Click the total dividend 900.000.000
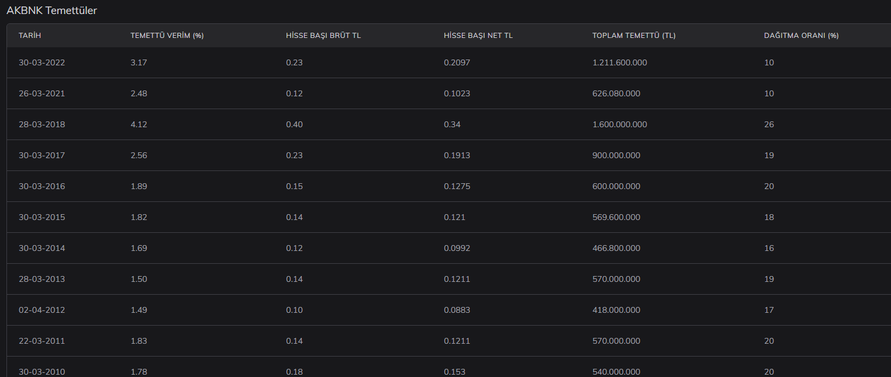Screen dimensions: 891x377 [x=616, y=155]
